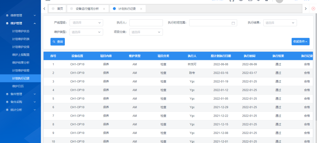The width and height of the screenshot is (317, 143).
Task: Open the 维护类型 dropdown
Action: 86,32
